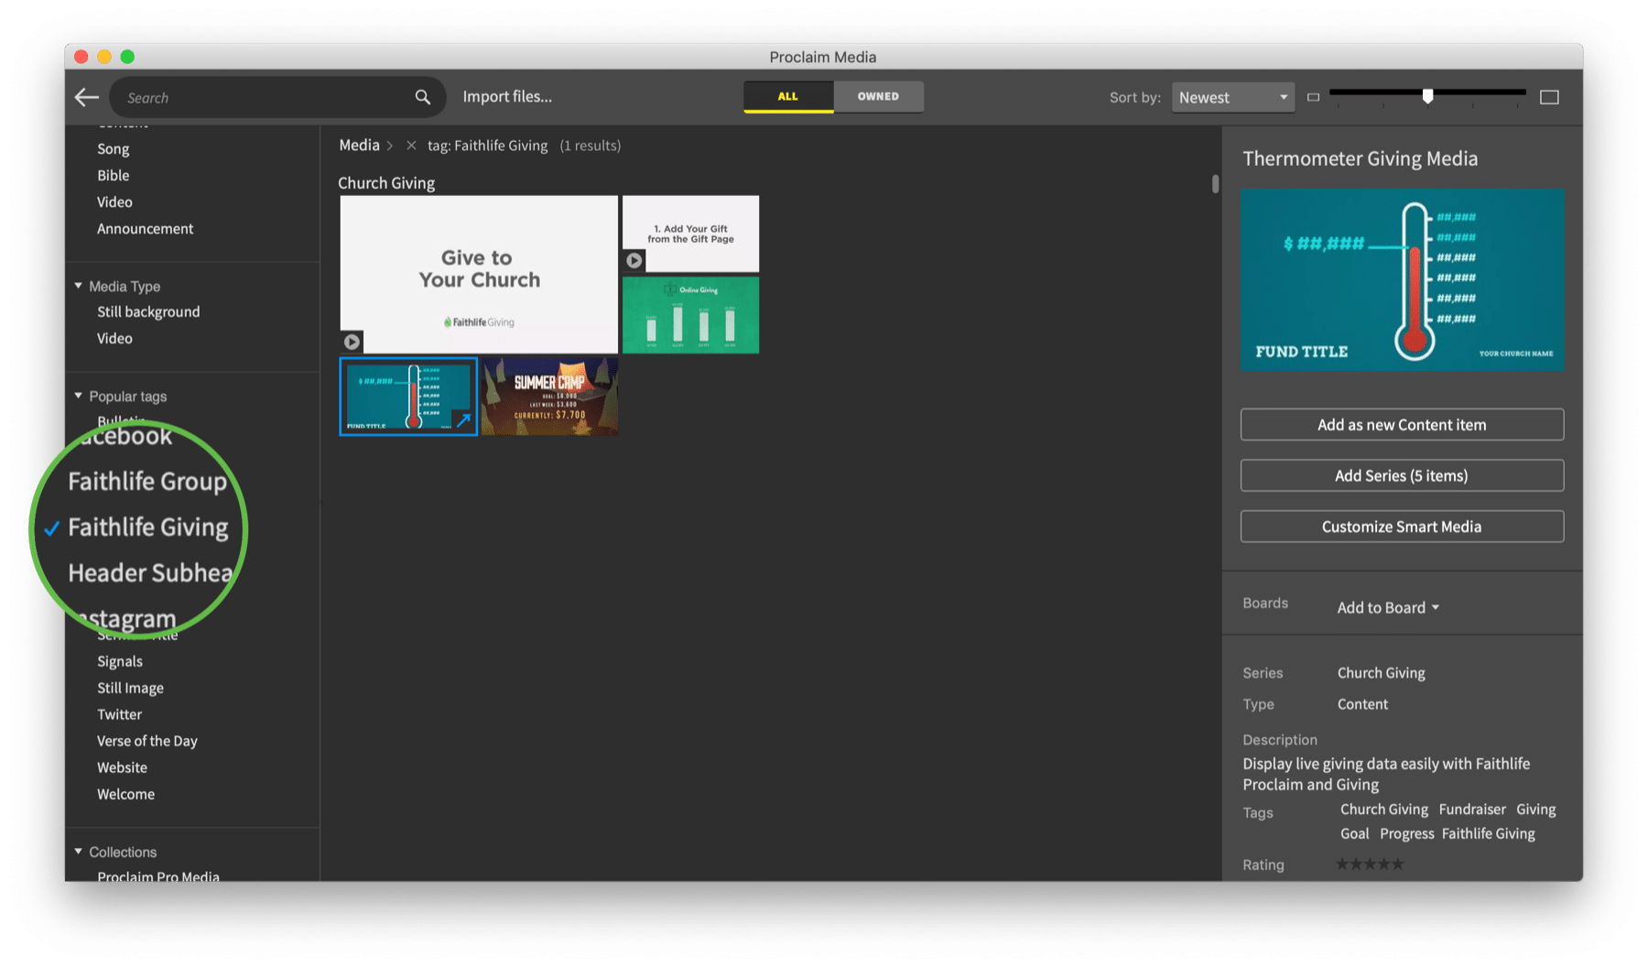Select the Online Giving green chart thumbnail
The width and height of the screenshot is (1648, 967).
[x=690, y=315]
